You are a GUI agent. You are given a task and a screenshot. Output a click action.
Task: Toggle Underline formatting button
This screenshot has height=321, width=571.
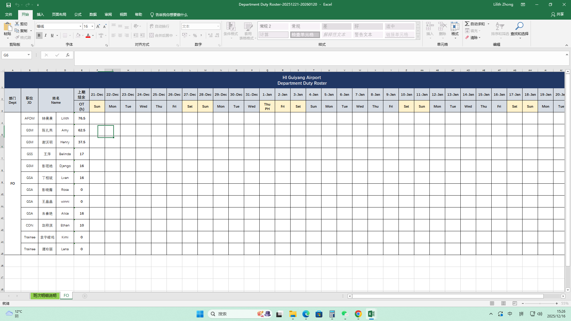[x=52, y=35]
